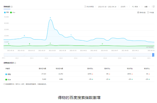Click the 整体同比 column header
Viewport: 157px width, 103px height.
(x=90, y=69)
